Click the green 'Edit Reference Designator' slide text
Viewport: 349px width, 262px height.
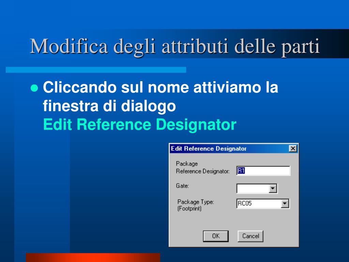click(x=139, y=124)
